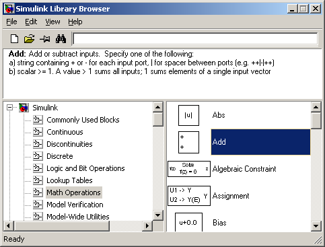Image resolution: width=325 pixels, height=247 pixels.
Task: Select the Abs block label
Action: [219, 115]
